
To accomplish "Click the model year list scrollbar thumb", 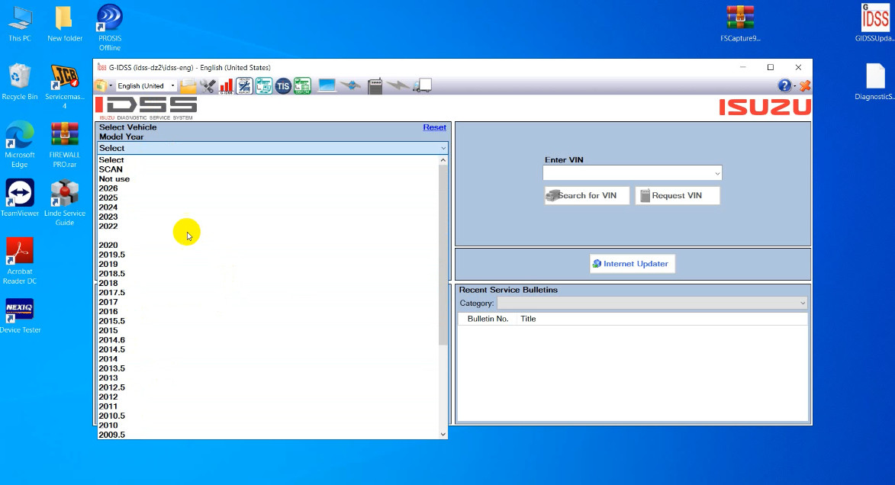I will coord(443,255).
